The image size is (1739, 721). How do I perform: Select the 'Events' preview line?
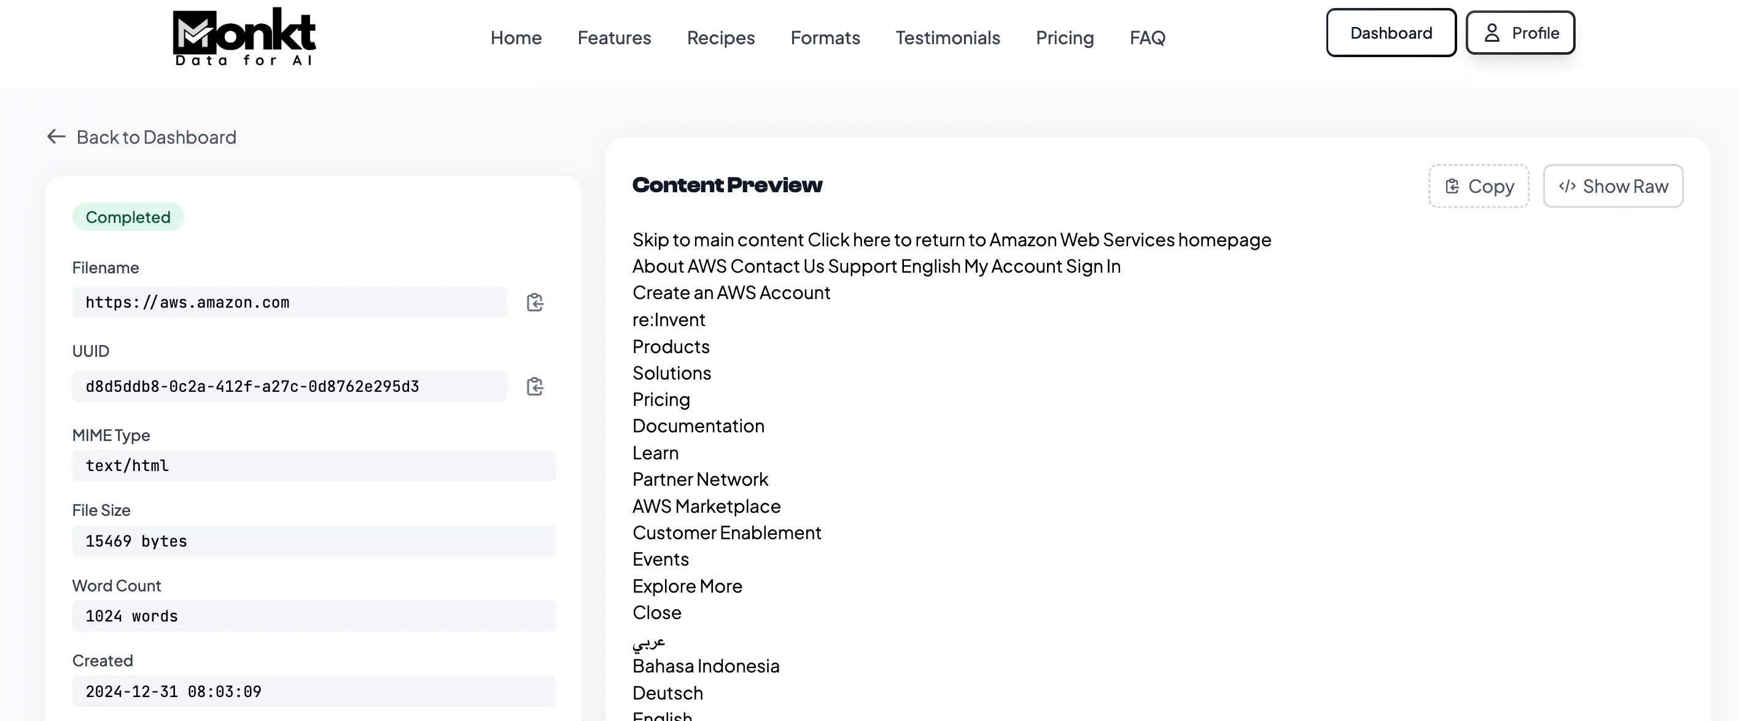pos(660,559)
